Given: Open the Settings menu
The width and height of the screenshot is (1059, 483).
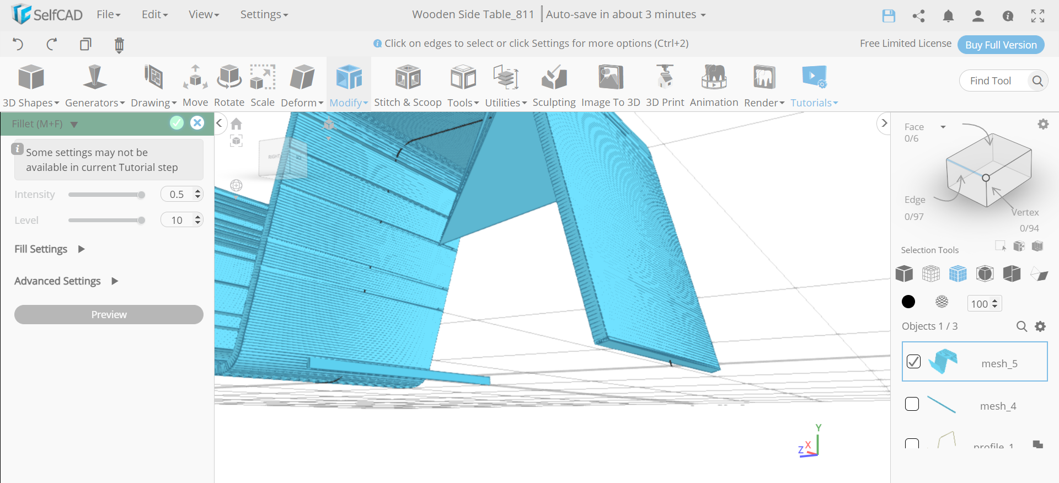Looking at the screenshot, I should pos(264,14).
